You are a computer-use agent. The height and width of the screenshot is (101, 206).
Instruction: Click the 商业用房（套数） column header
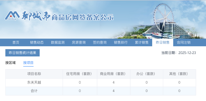click(x=114, y=74)
